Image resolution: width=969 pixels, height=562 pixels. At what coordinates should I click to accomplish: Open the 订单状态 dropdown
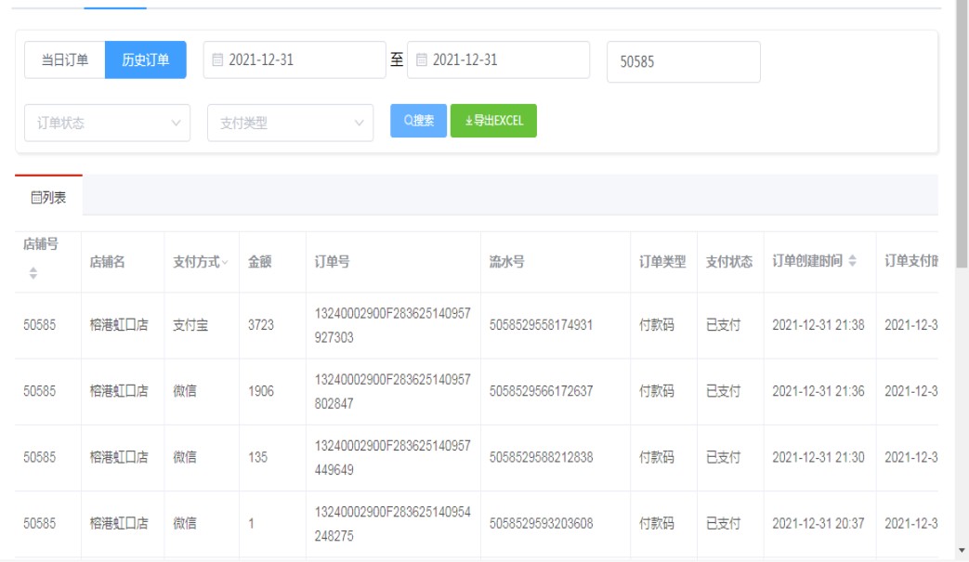(x=107, y=123)
